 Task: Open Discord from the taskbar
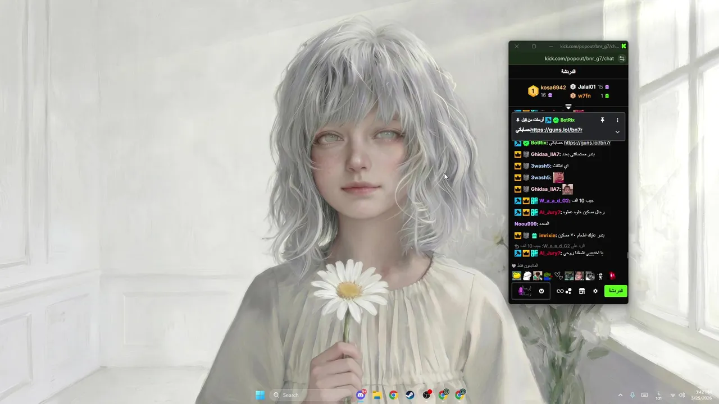click(361, 395)
